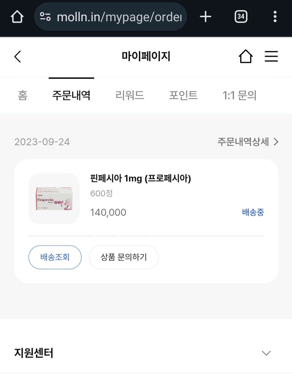Viewport: 292px width, 389px height.
Task: Open the hamburger menu
Action: pos(271,56)
